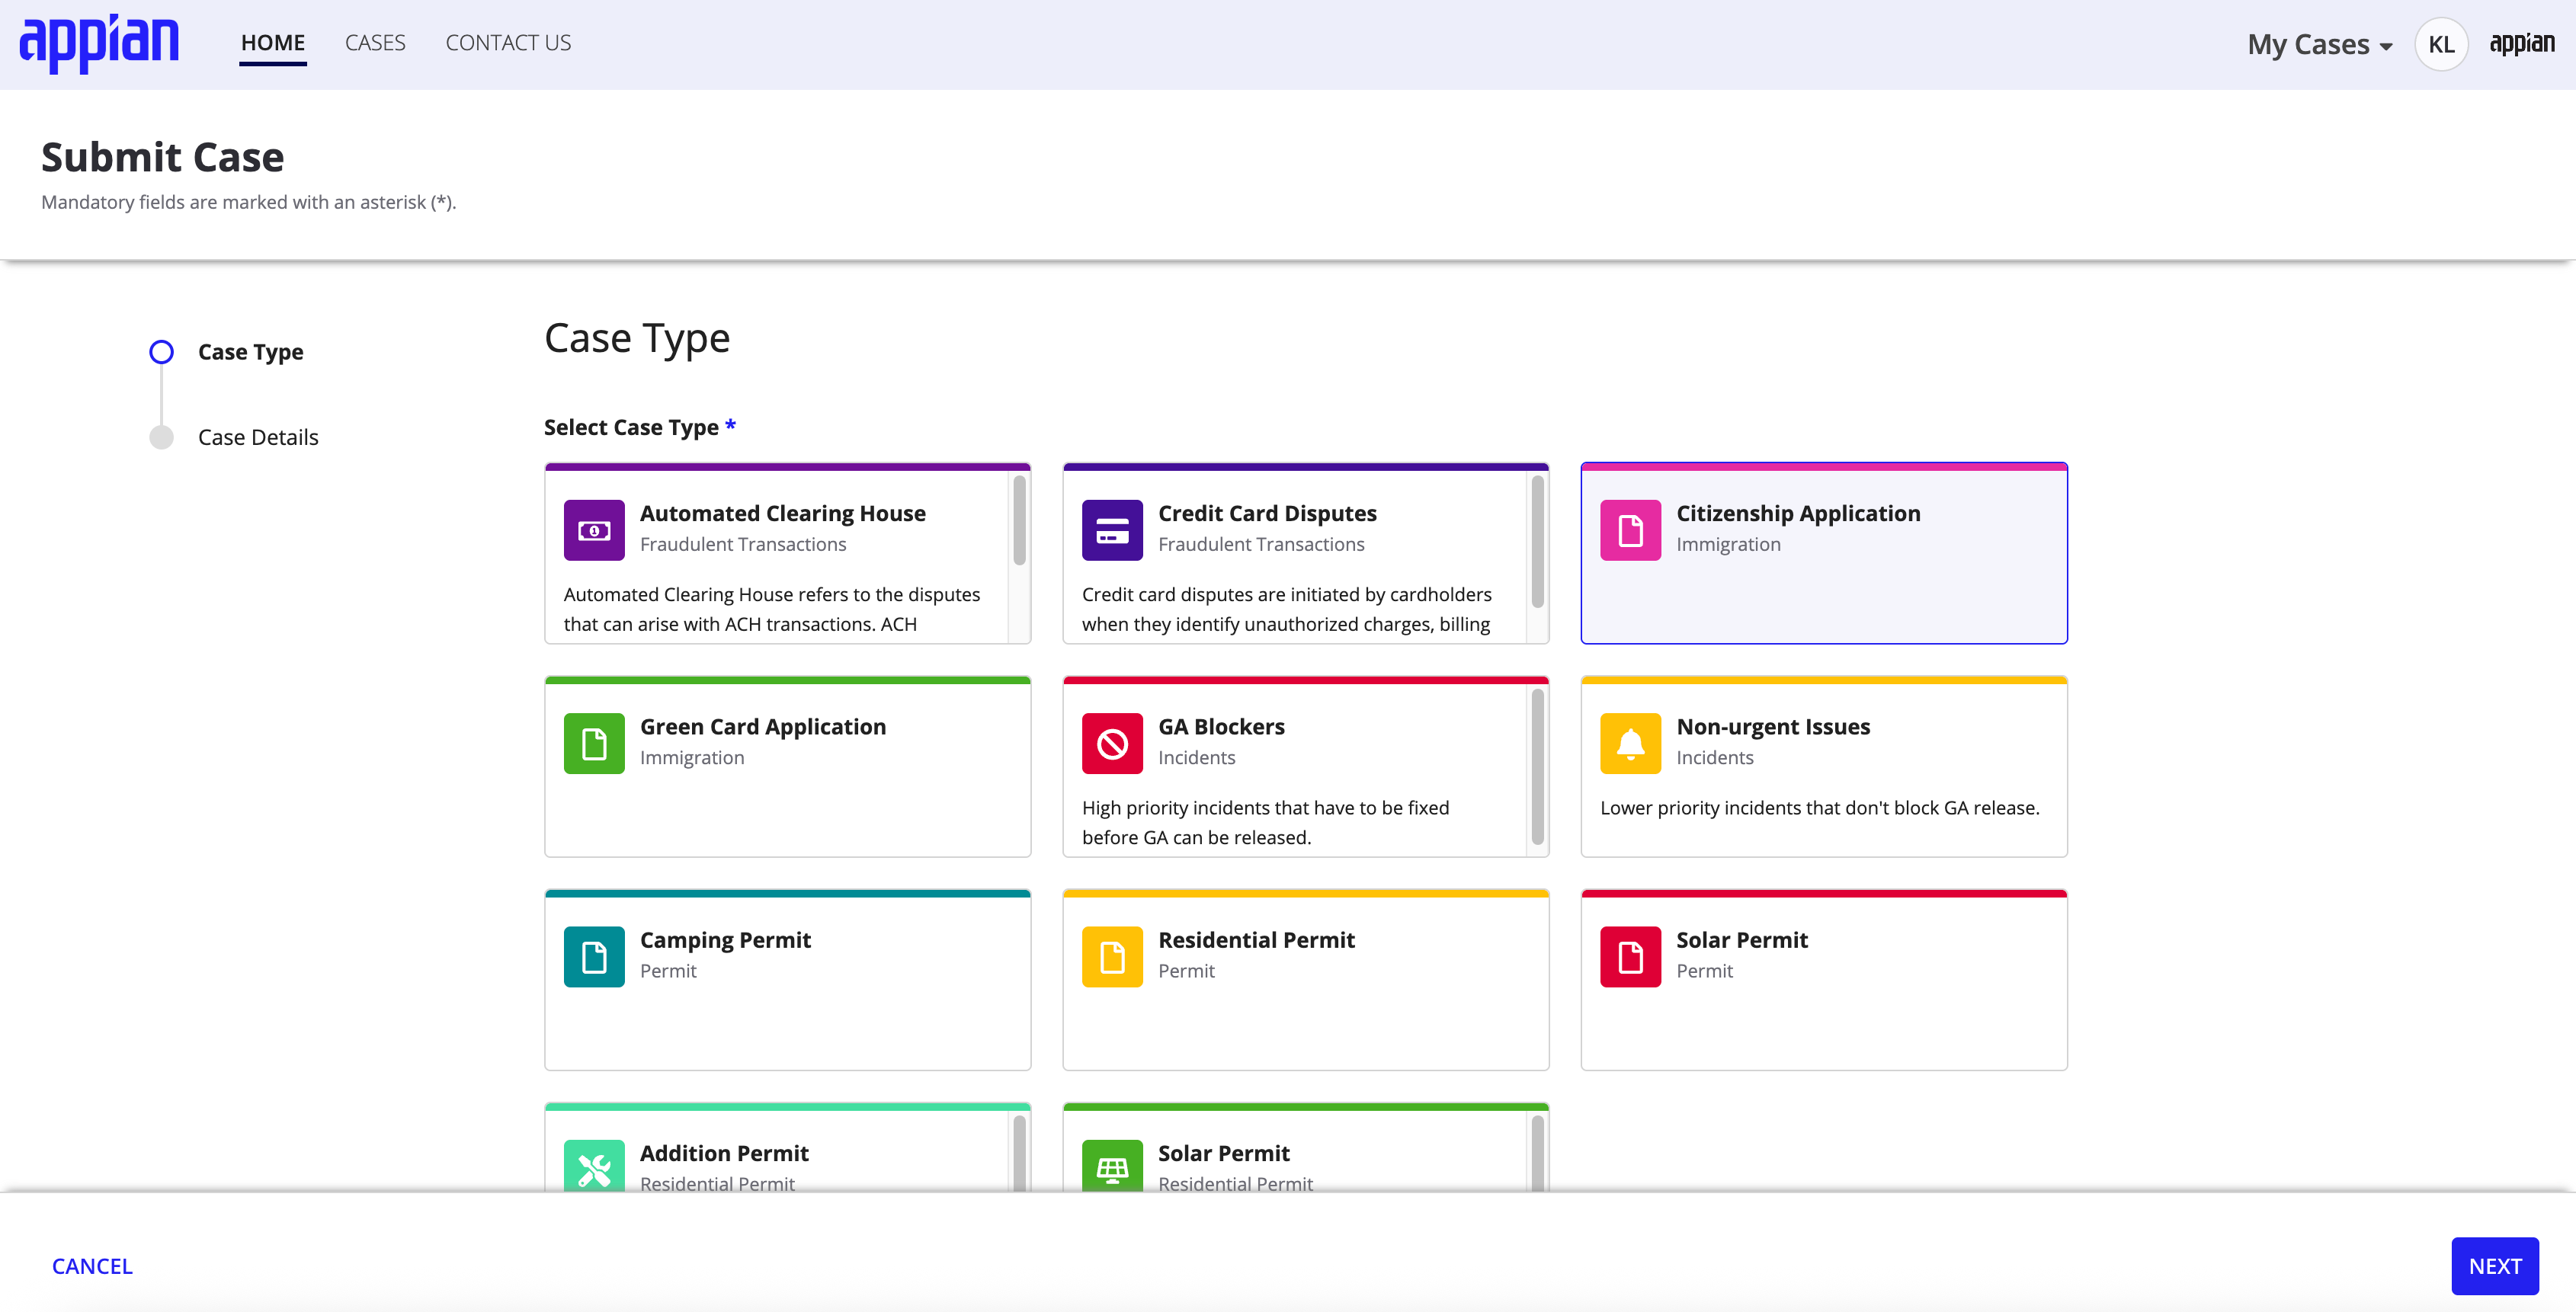Click the CANCEL link
This screenshot has height=1312, width=2576.
[92, 1266]
